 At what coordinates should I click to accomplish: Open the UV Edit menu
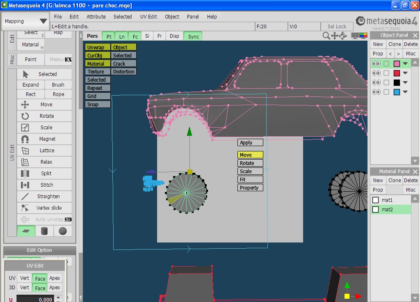pyautogui.click(x=148, y=17)
